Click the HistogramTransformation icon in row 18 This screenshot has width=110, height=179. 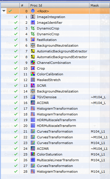coord(33,114)
